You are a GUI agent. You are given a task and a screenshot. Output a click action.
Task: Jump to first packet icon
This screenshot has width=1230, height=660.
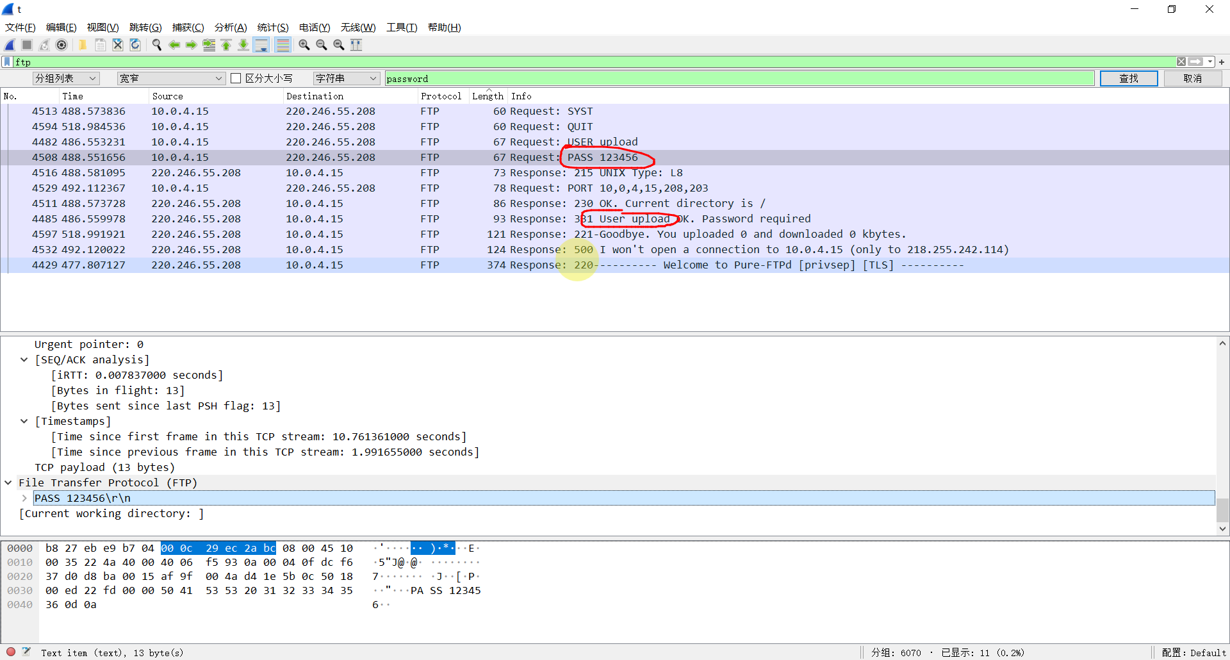226,45
